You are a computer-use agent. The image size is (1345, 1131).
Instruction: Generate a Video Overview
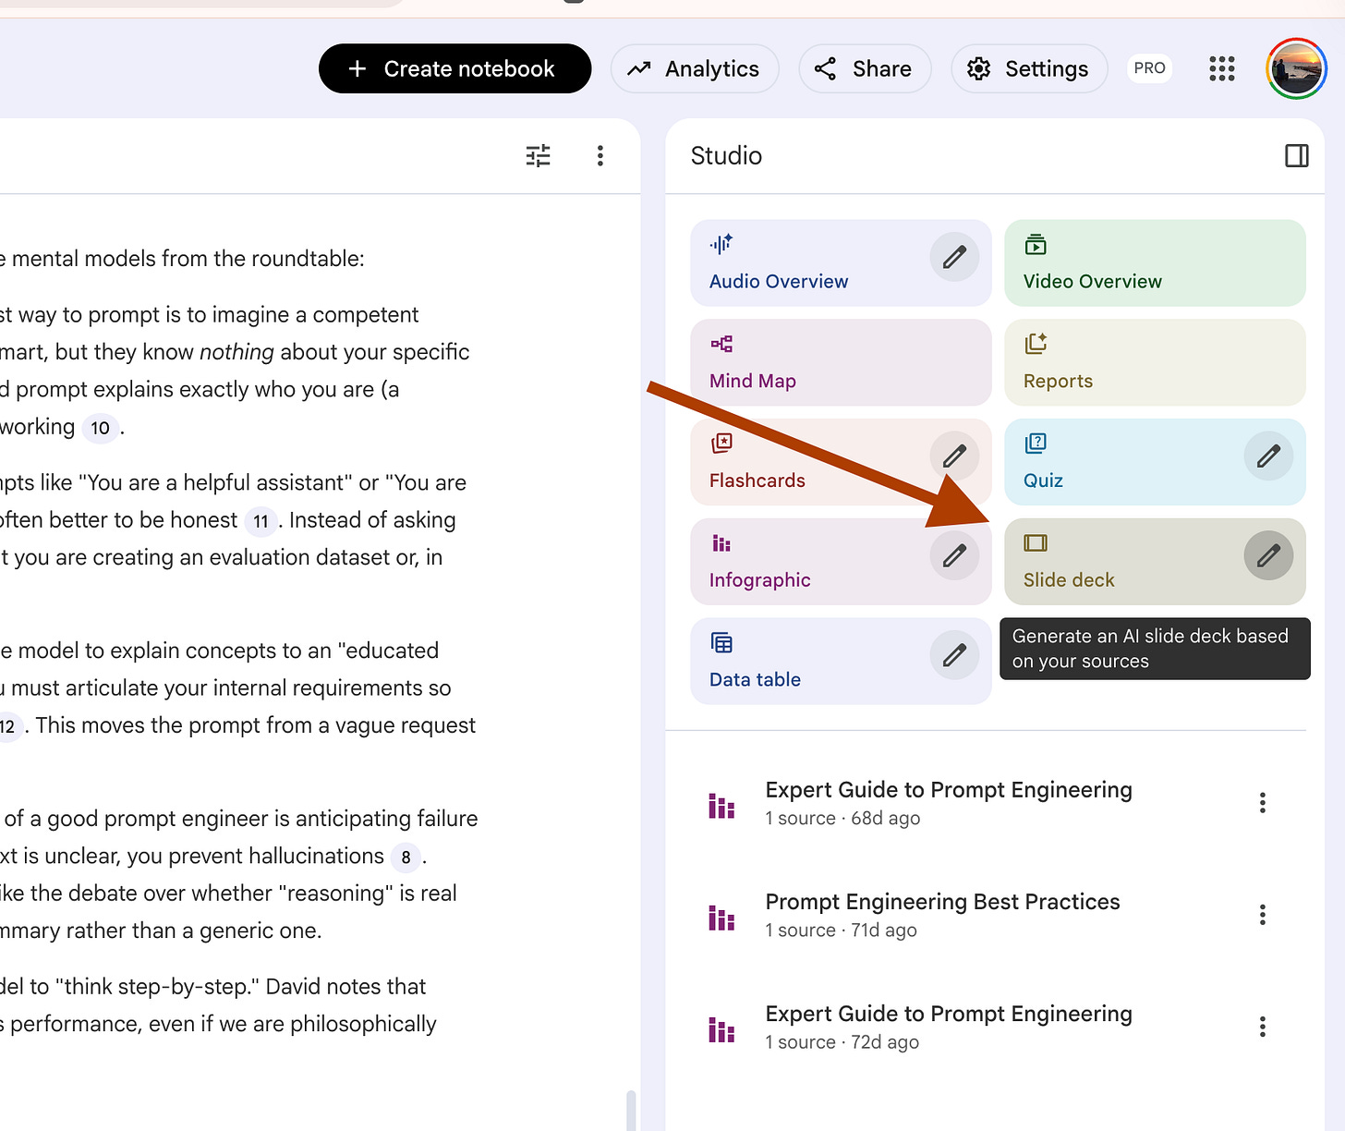click(x=1155, y=262)
